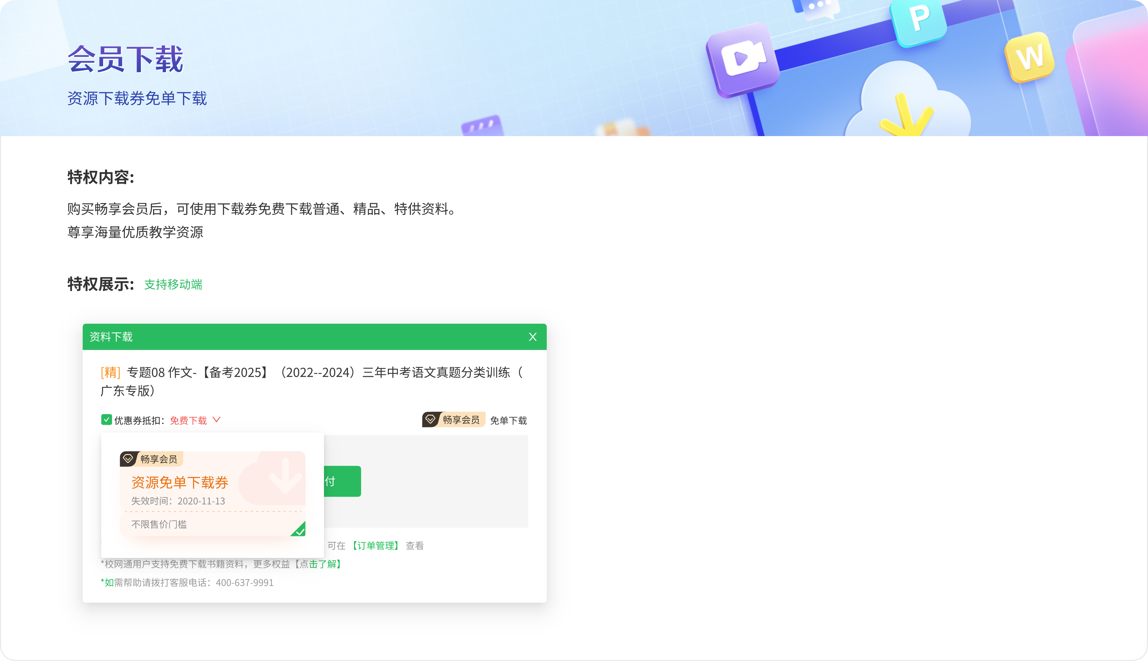This screenshot has width=1148, height=661.
Task: Close the 资料下载 dialog
Action: coord(532,337)
